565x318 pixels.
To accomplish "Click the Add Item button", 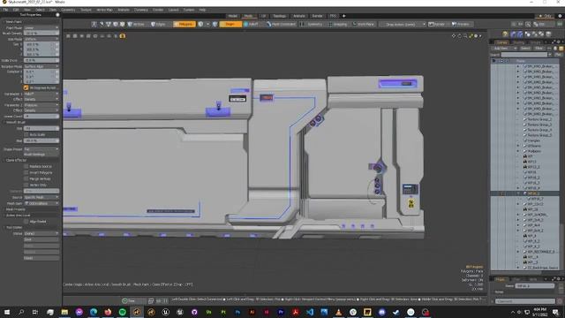I will coord(504,49).
